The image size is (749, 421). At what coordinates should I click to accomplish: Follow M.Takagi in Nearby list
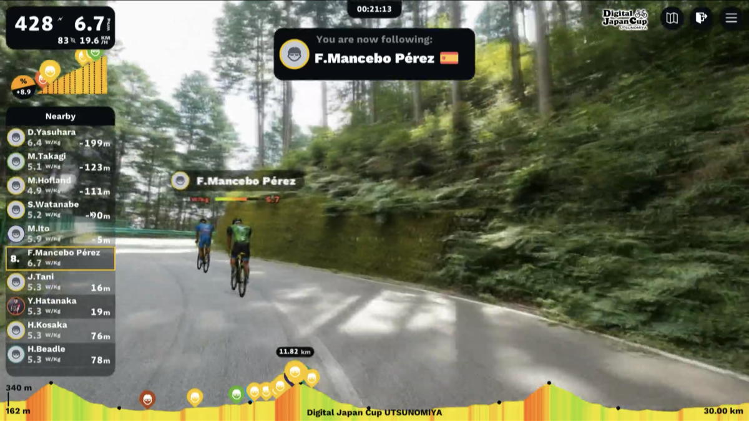61,162
